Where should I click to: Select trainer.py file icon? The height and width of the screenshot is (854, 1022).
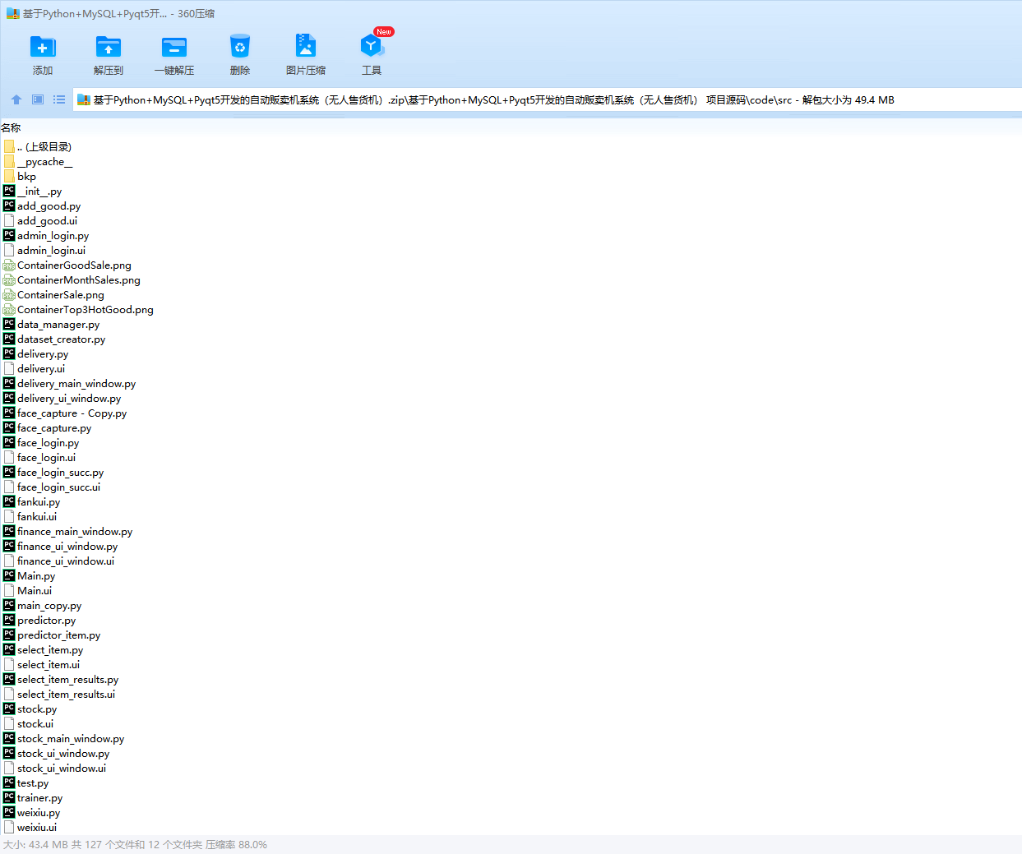(x=9, y=797)
